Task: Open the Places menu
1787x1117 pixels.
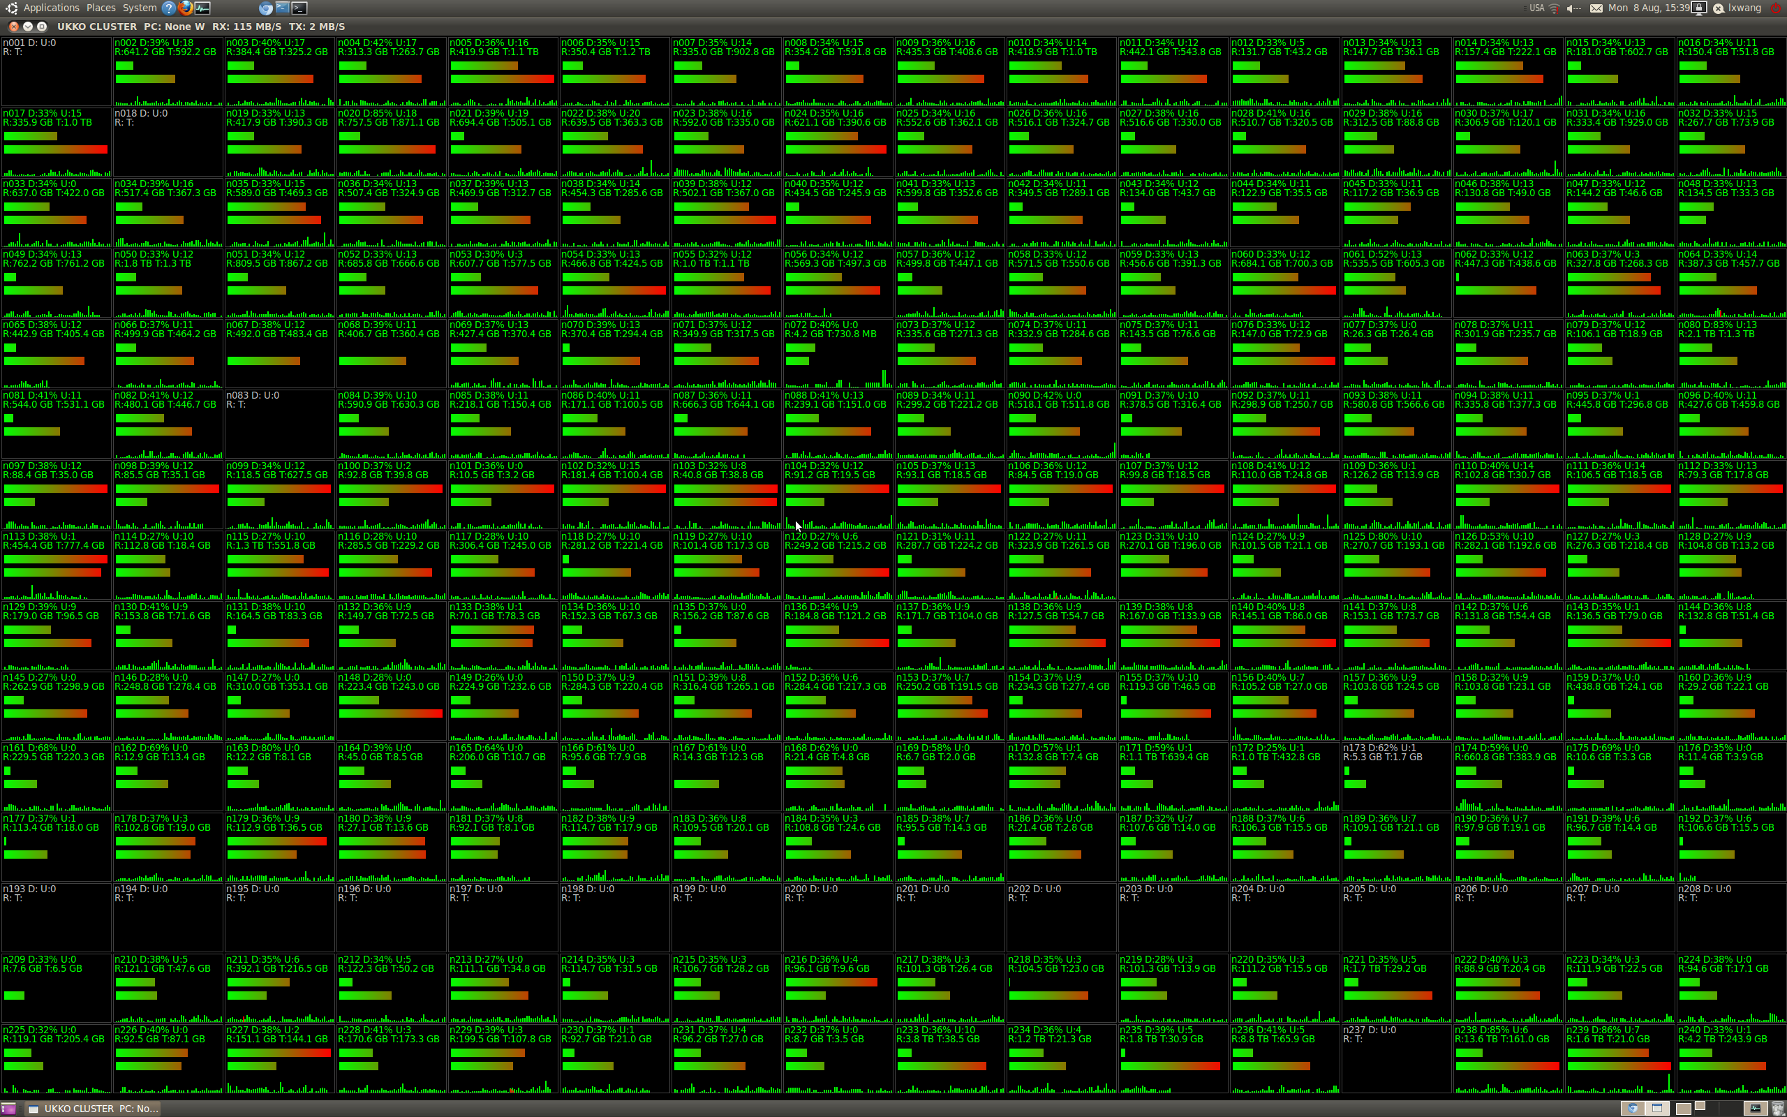Action: click(101, 8)
